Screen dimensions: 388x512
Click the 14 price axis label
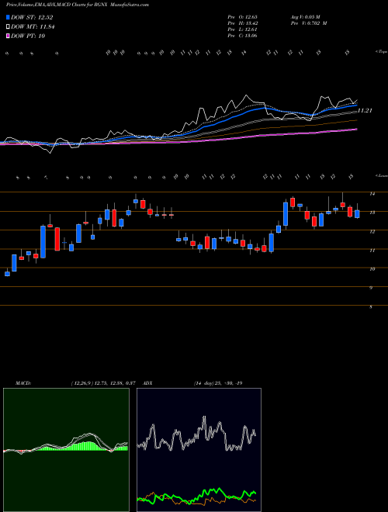372,194
